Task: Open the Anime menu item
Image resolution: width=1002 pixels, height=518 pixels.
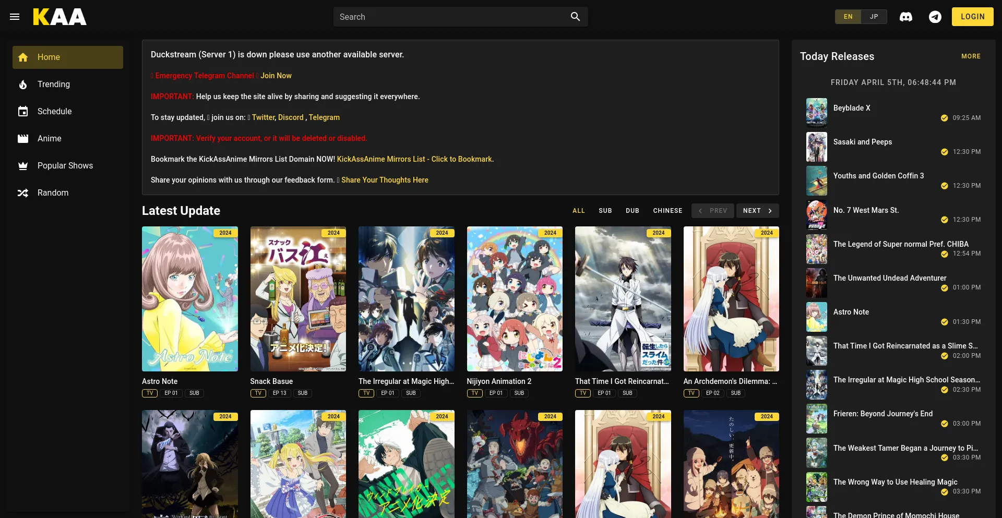Action: tap(68, 139)
